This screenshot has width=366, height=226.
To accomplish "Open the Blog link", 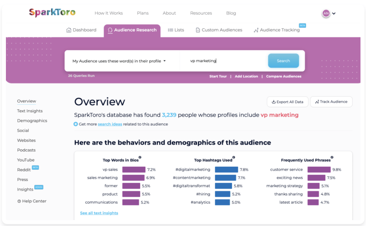I will tap(231, 13).
